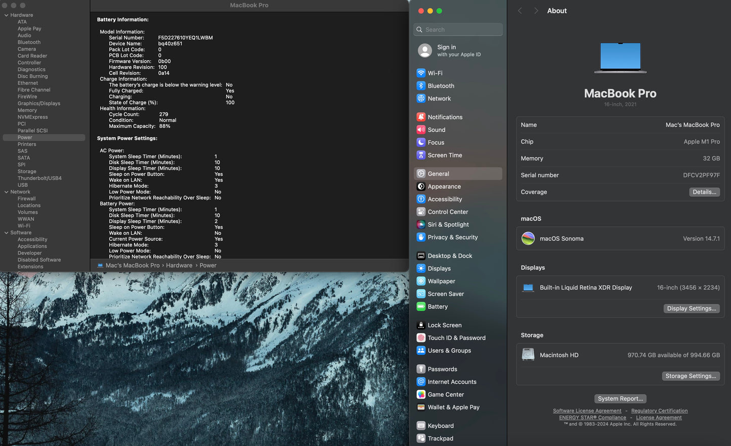Open Wallet & Apple Pay icon
This screenshot has height=446, width=731.
pyautogui.click(x=421, y=407)
